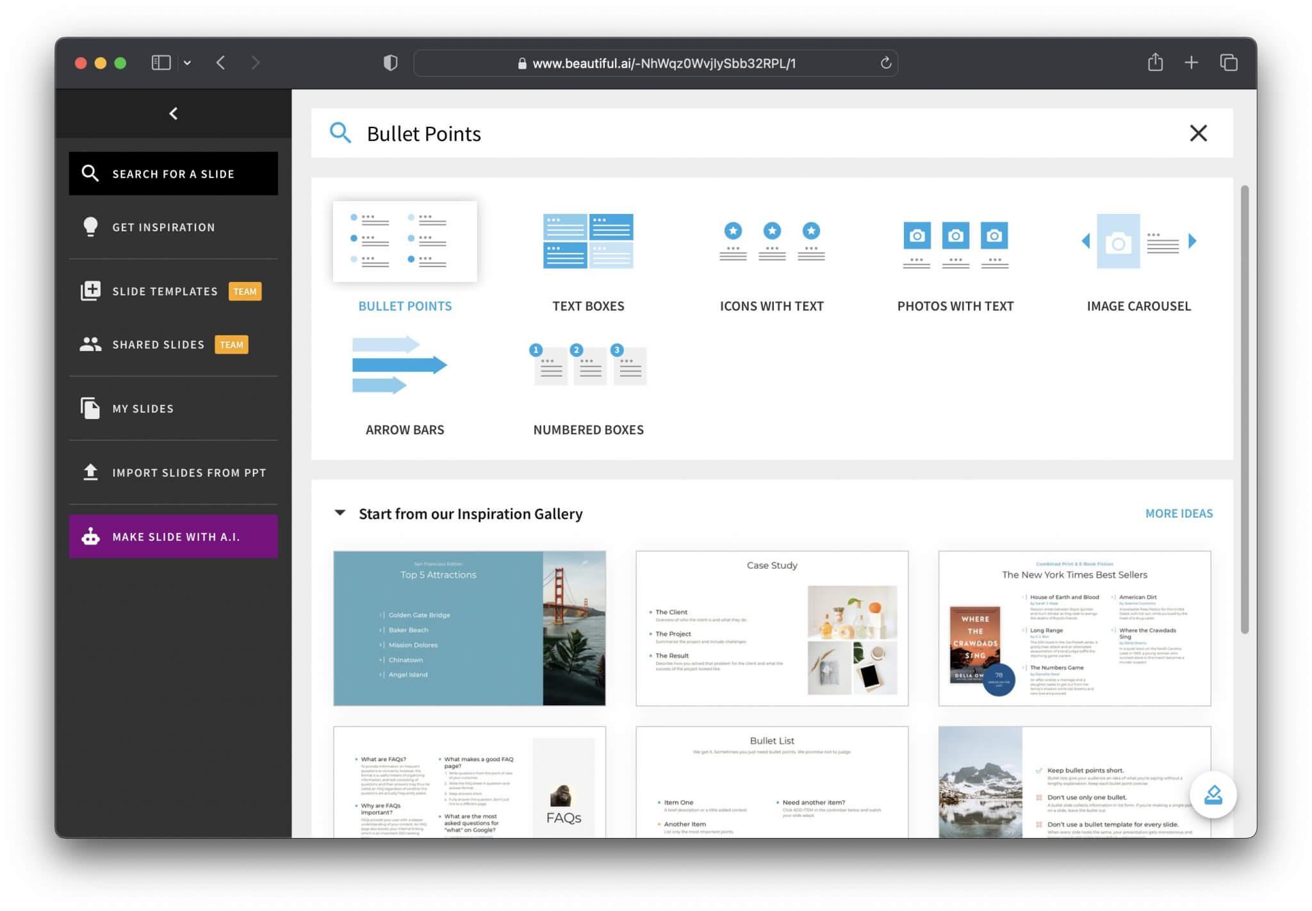The image size is (1312, 911).
Task: Click the blue magnifier search icon
Action: [340, 133]
